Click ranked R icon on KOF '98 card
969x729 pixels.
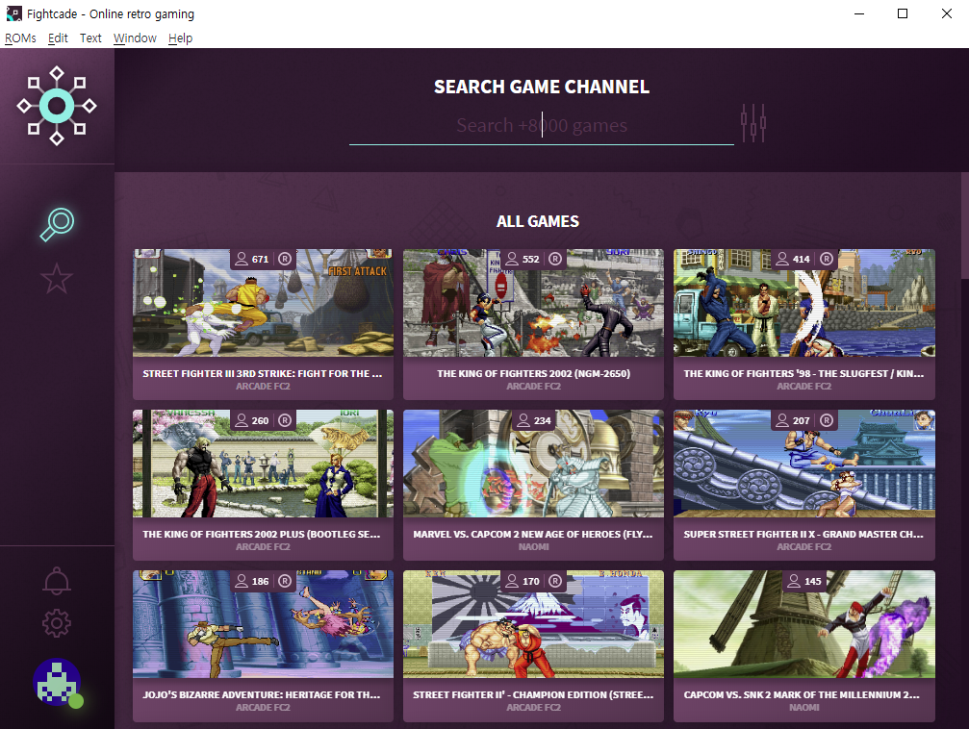827,259
